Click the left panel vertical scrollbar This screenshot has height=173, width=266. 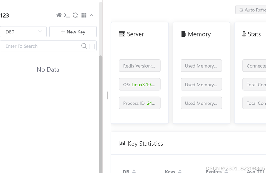(101, 114)
